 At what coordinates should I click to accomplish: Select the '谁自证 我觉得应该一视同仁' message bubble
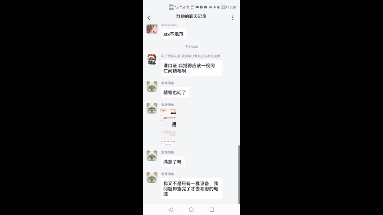point(192,68)
